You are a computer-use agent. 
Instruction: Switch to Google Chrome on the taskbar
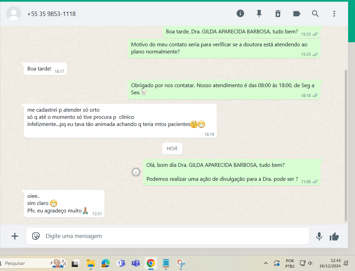pos(151,263)
